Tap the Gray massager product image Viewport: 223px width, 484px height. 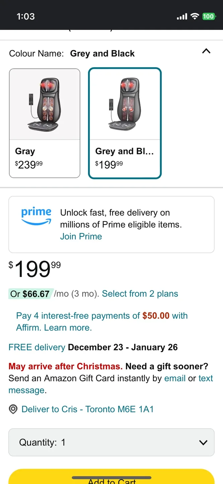(x=45, y=104)
